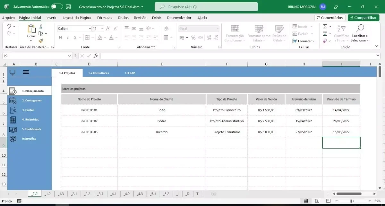Click the insert function fx icon
Image resolution: width=385 pixels, height=206 pixels.
click(96, 56)
